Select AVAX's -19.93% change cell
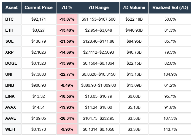This screenshot has width=192, height=136. pyautogui.click(x=67, y=107)
